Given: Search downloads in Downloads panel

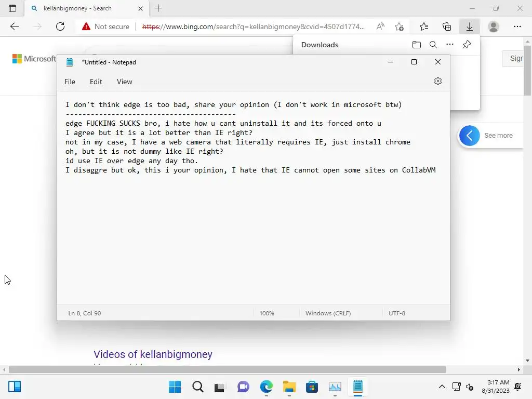Looking at the screenshot, I should click(x=433, y=45).
